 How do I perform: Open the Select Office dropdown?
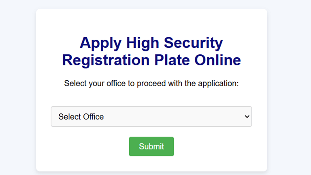point(151,117)
